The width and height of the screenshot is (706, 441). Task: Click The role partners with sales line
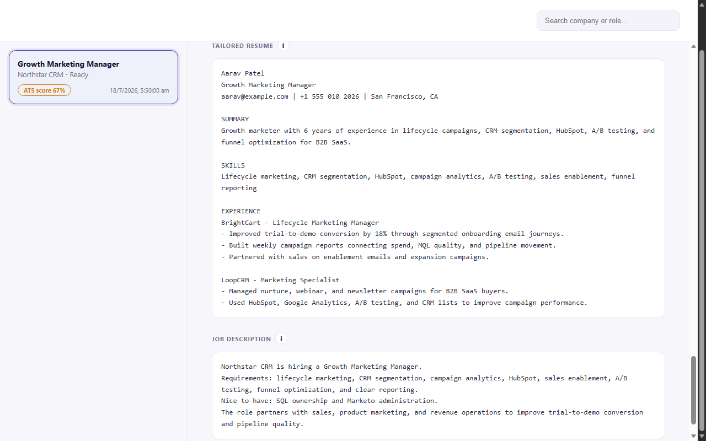pos(432,418)
